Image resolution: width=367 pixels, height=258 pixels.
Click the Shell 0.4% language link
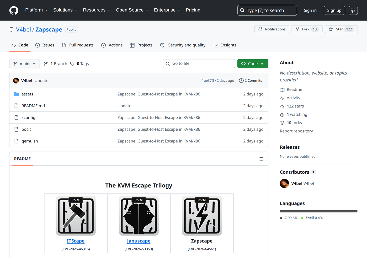(x=312, y=218)
